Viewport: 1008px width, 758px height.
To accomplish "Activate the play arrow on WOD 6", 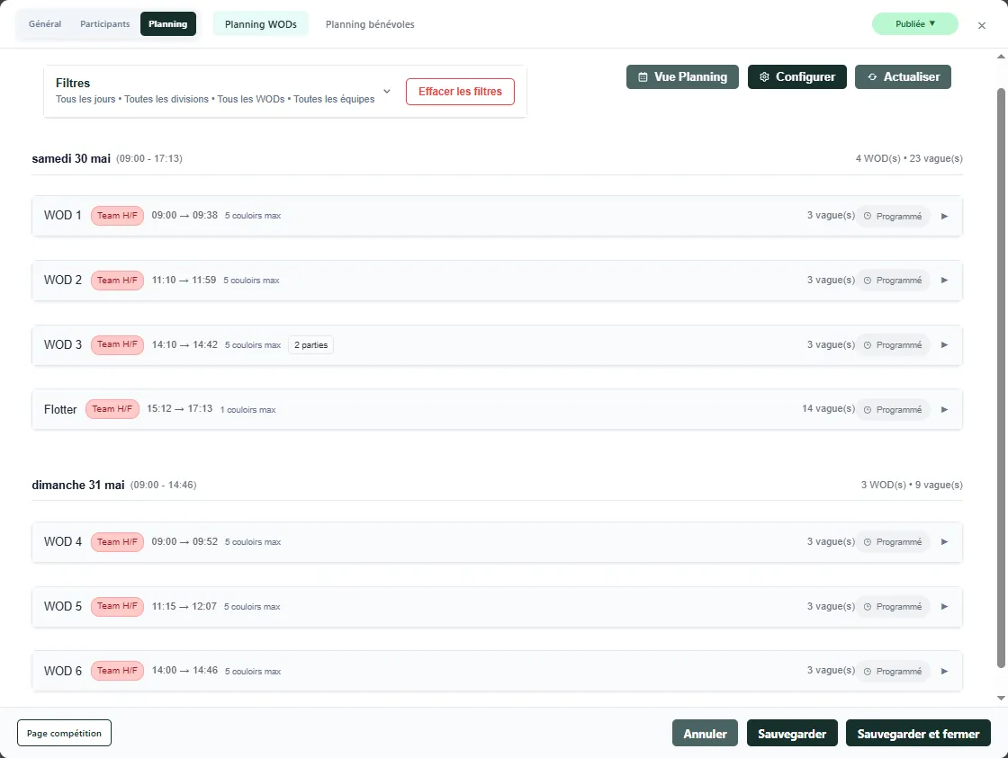I will tap(944, 671).
